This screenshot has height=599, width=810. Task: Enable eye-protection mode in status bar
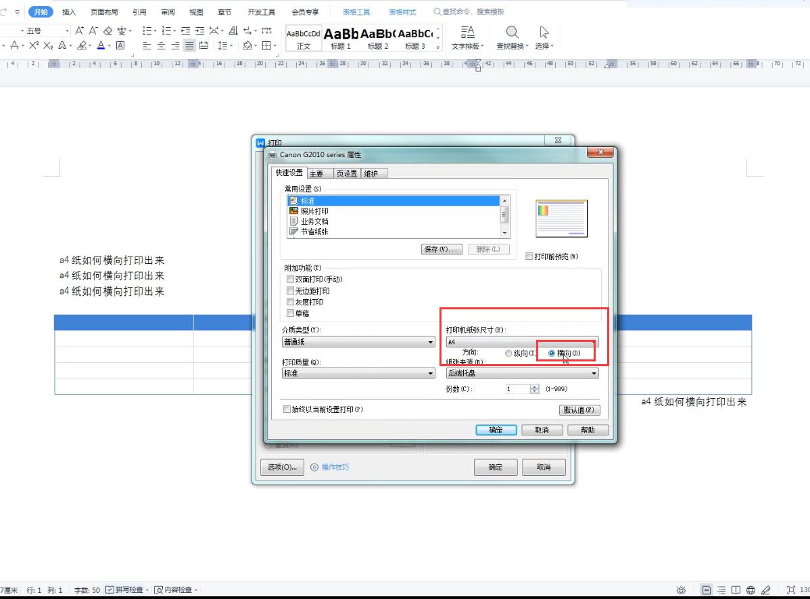681,590
